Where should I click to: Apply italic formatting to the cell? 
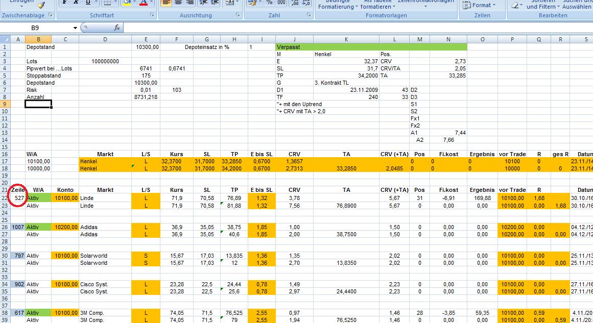pyautogui.click(x=76, y=3)
